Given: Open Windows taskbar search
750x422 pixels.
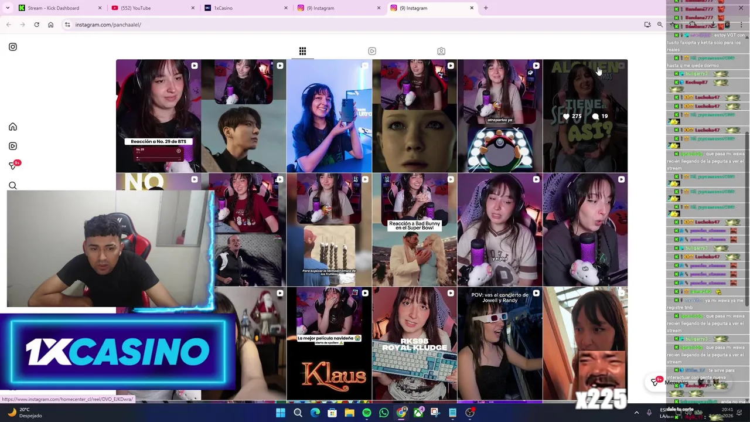Looking at the screenshot, I should pyautogui.click(x=298, y=413).
